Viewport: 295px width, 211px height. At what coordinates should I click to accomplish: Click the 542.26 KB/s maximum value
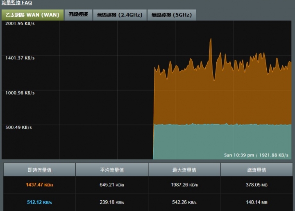click(x=184, y=202)
